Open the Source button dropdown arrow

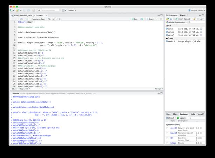click(x=157, y=19)
